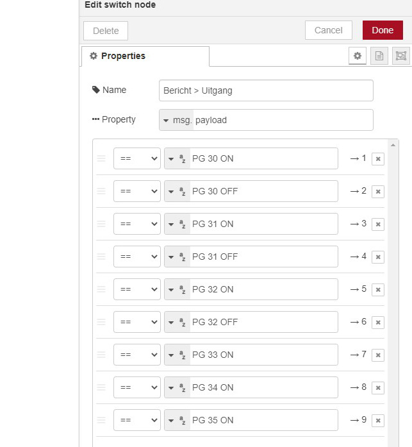Open node appearance icon
The width and height of the screenshot is (412, 447).
coord(401,56)
